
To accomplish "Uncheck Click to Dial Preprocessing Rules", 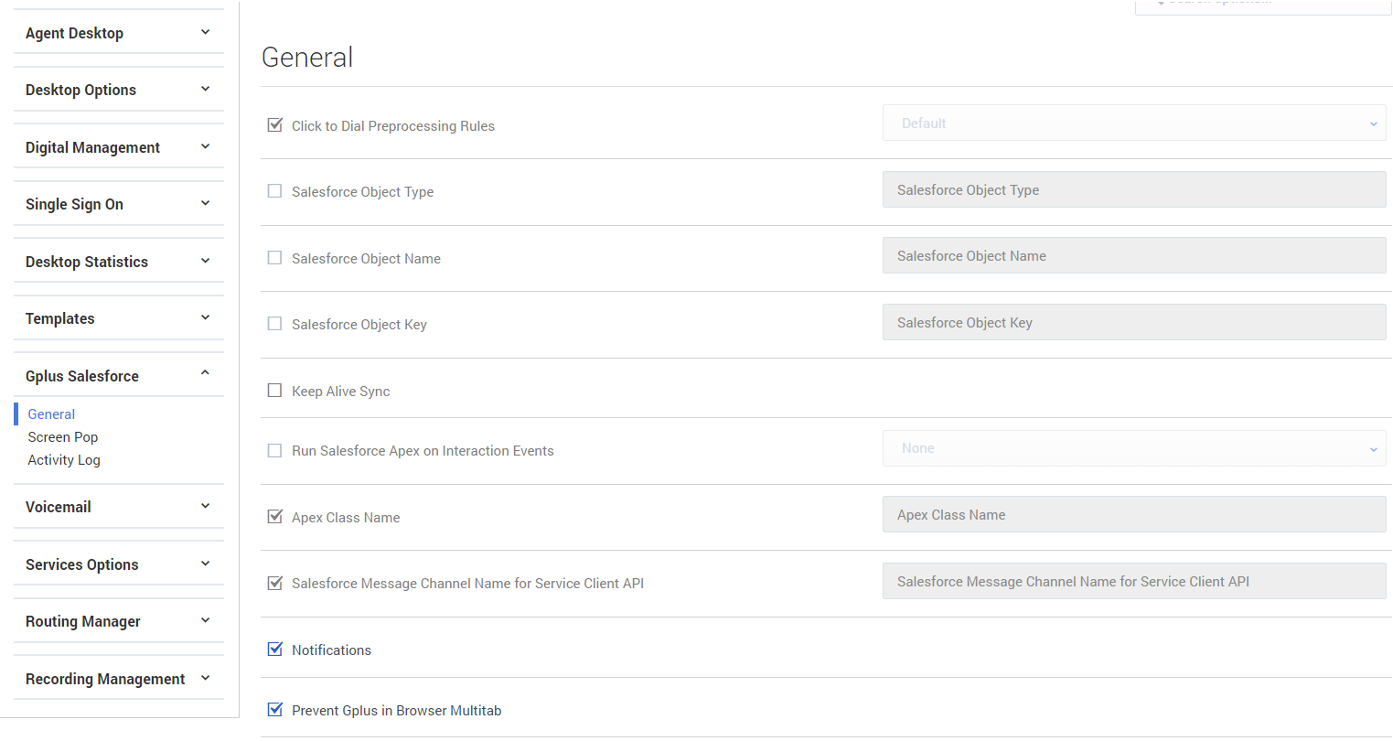I will pyautogui.click(x=274, y=125).
